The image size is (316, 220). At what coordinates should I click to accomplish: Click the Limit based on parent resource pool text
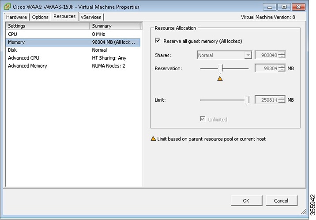[211, 139]
